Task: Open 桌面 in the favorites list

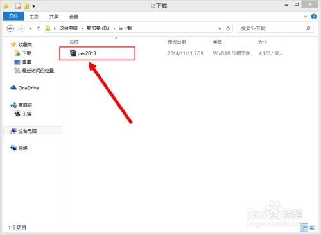Action: (x=27, y=62)
